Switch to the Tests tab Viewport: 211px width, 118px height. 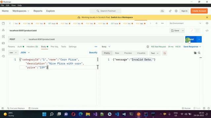point(64,47)
